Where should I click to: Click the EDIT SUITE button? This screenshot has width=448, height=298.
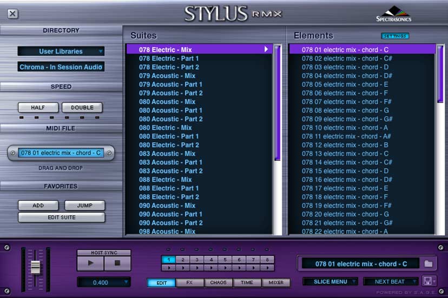click(62, 217)
